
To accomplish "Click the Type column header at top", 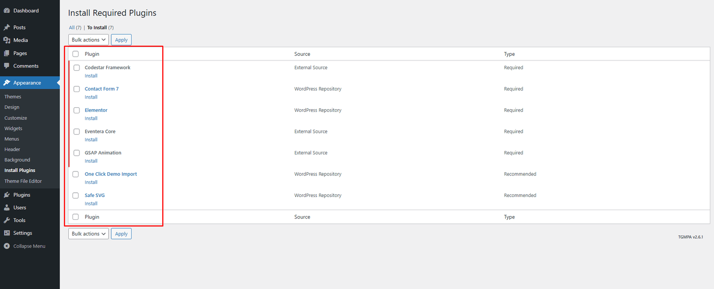I will (x=509, y=54).
